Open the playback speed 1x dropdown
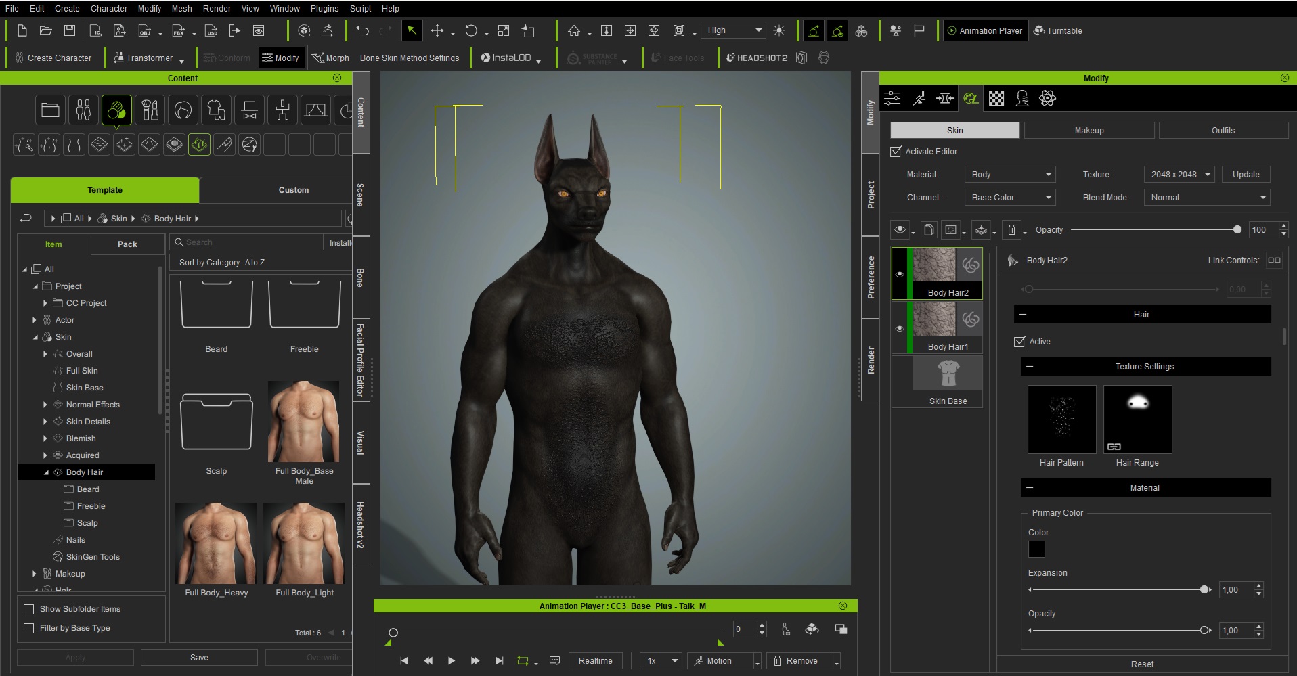 [661, 660]
